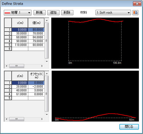
Task: Click the x(m) column header
Action: point(20,23)
